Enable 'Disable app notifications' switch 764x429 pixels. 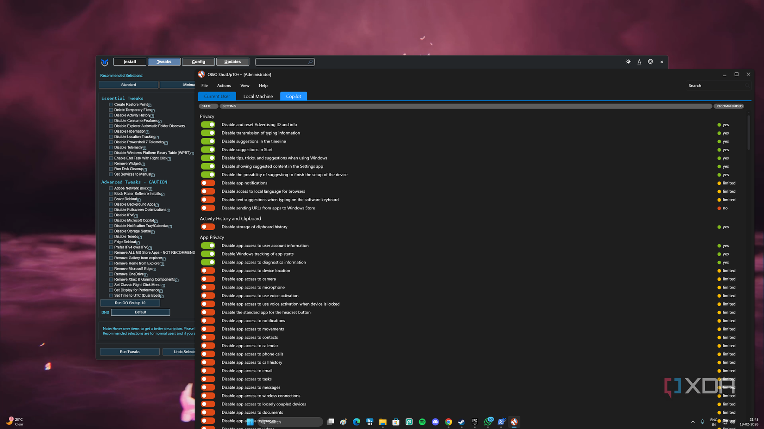208,183
